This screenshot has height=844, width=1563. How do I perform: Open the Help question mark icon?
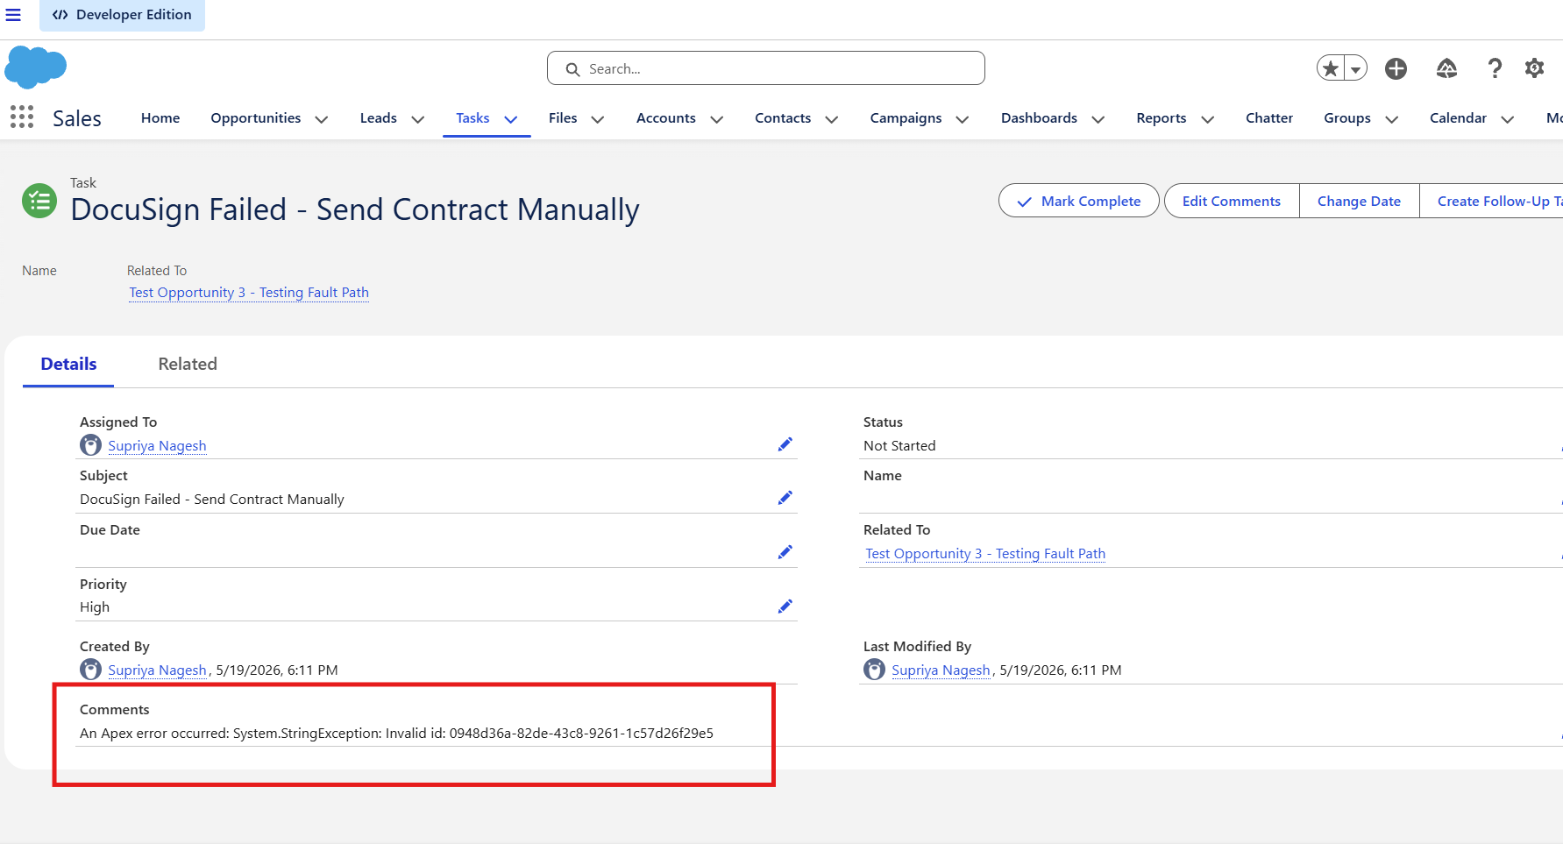click(1495, 68)
